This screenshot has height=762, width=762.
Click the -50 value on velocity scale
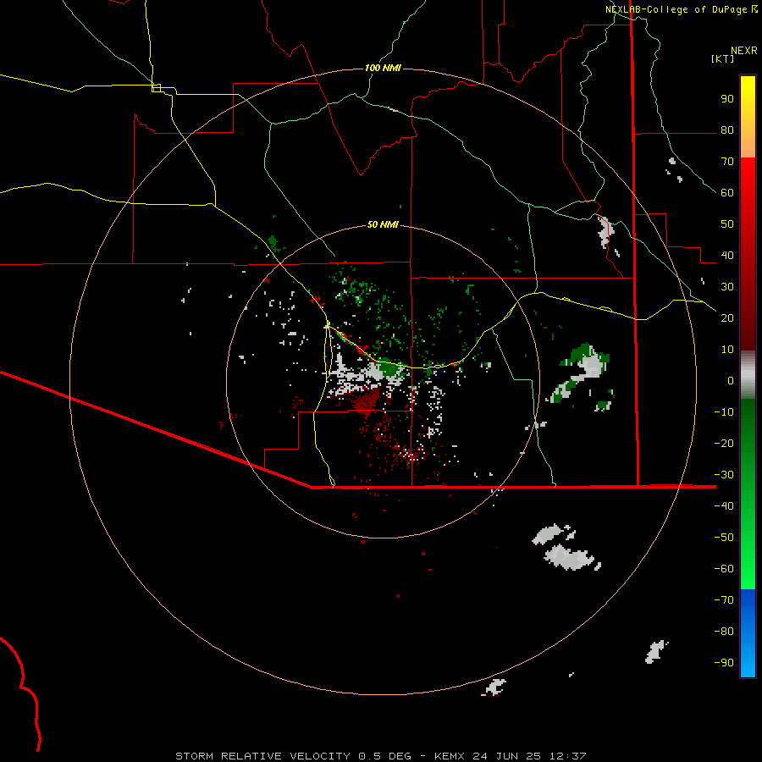[724, 538]
